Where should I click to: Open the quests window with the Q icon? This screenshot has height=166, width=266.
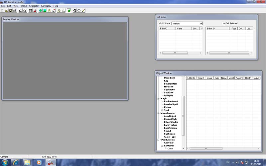click(x=74, y=11)
